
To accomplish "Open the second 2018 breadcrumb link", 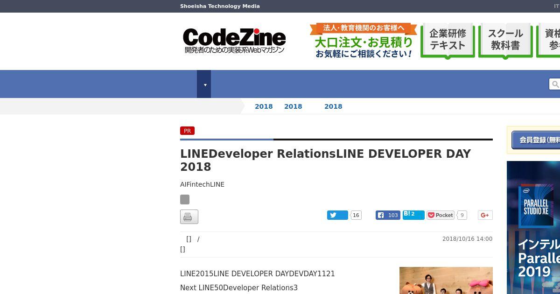I will point(293,106).
